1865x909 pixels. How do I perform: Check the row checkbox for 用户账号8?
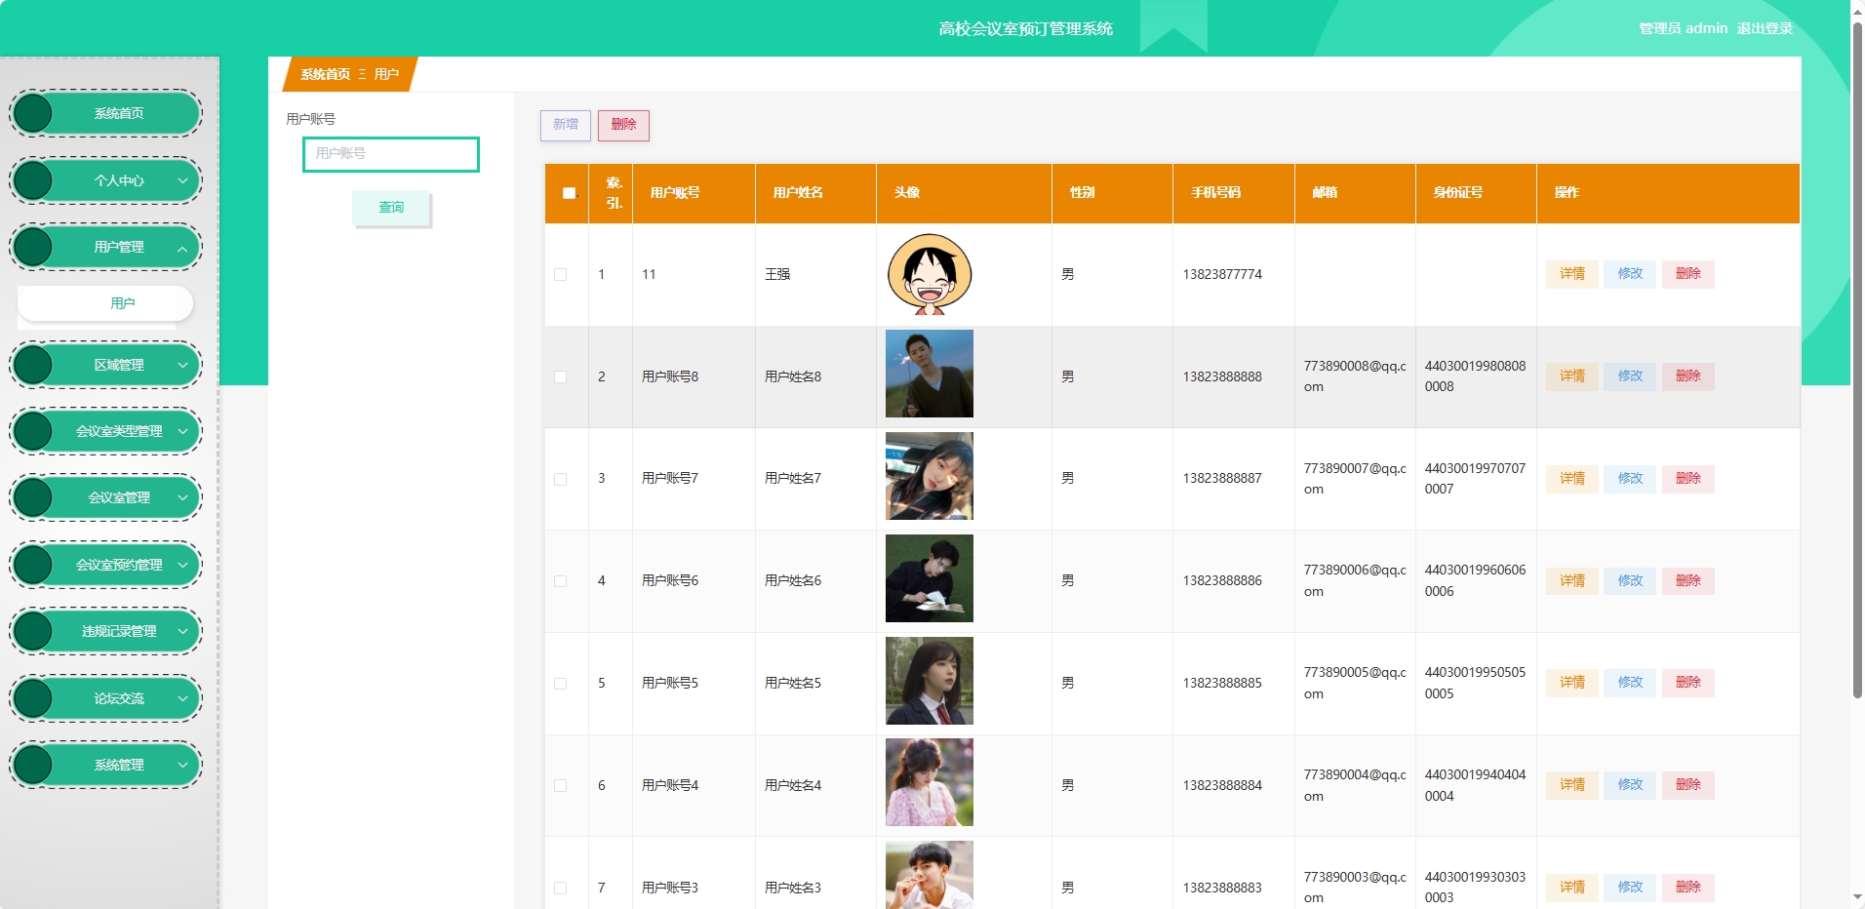(x=560, y=377)
